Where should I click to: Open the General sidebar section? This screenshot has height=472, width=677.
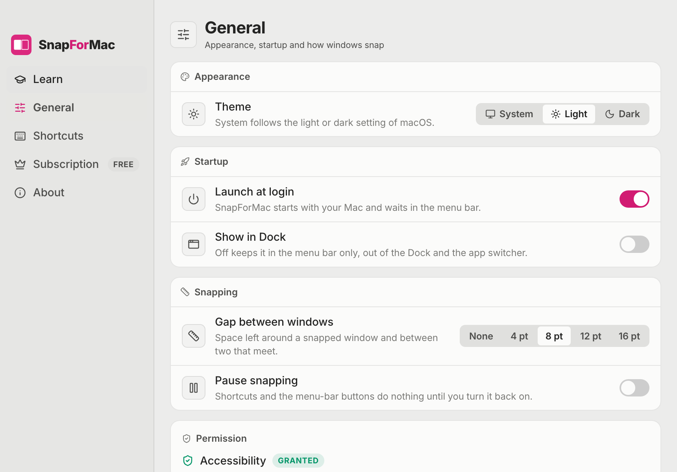pyautogui.click(x=77, y=108)
